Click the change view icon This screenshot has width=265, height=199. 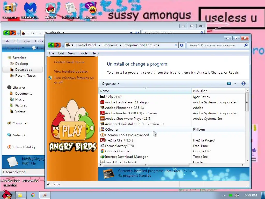pyautogui.click(x=229, y=83)
